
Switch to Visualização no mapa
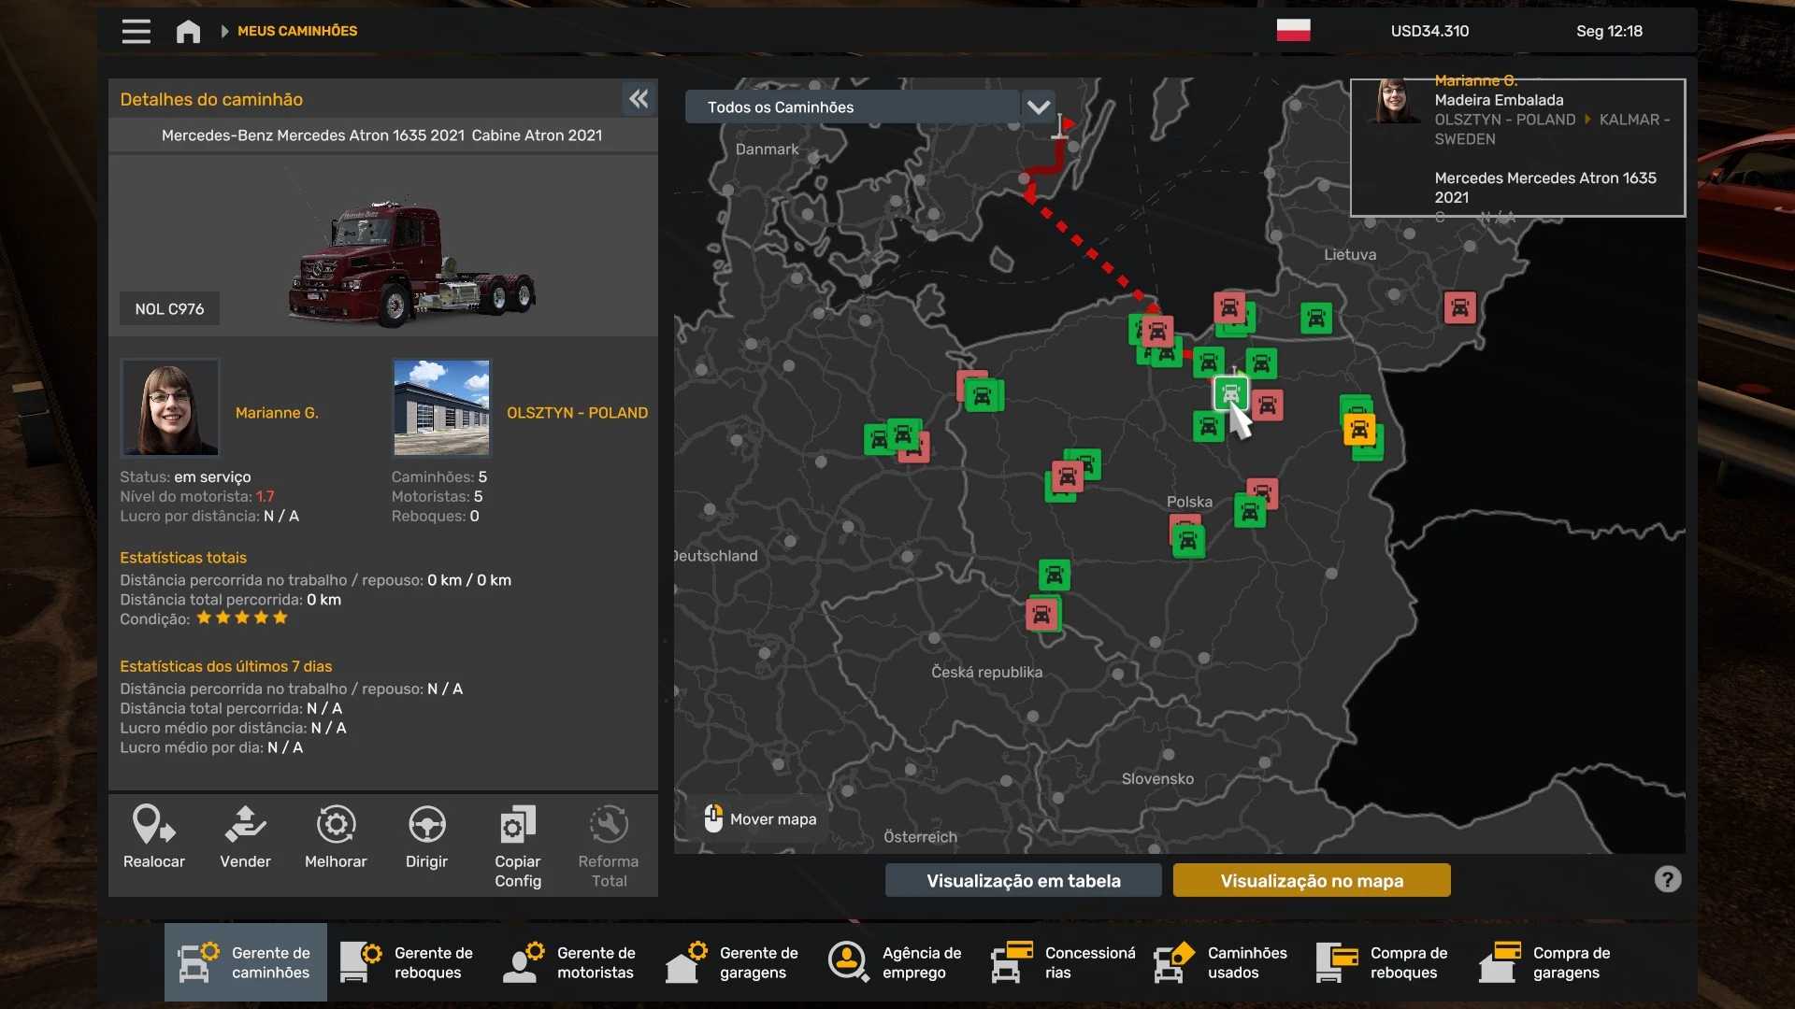tap(1311, 880)
